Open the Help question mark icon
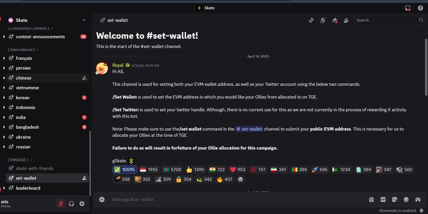Screen dimensions: 428x214 420,8
